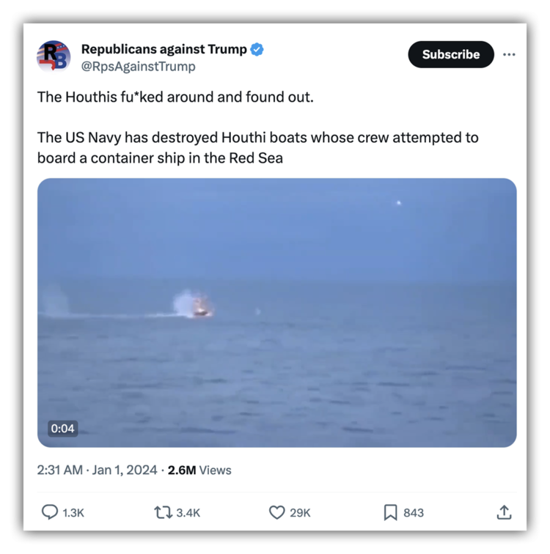Click the tweet text about Houthi boats

pos(257,148)
